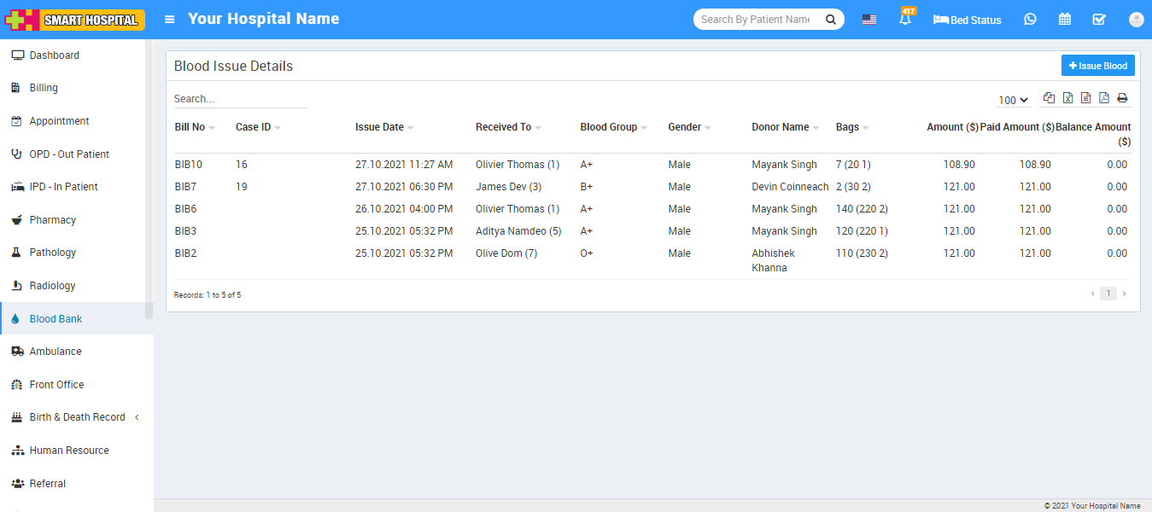1152x512 pixels.
Task: Sort table by Blood Group column
Action: click(608, 127)
